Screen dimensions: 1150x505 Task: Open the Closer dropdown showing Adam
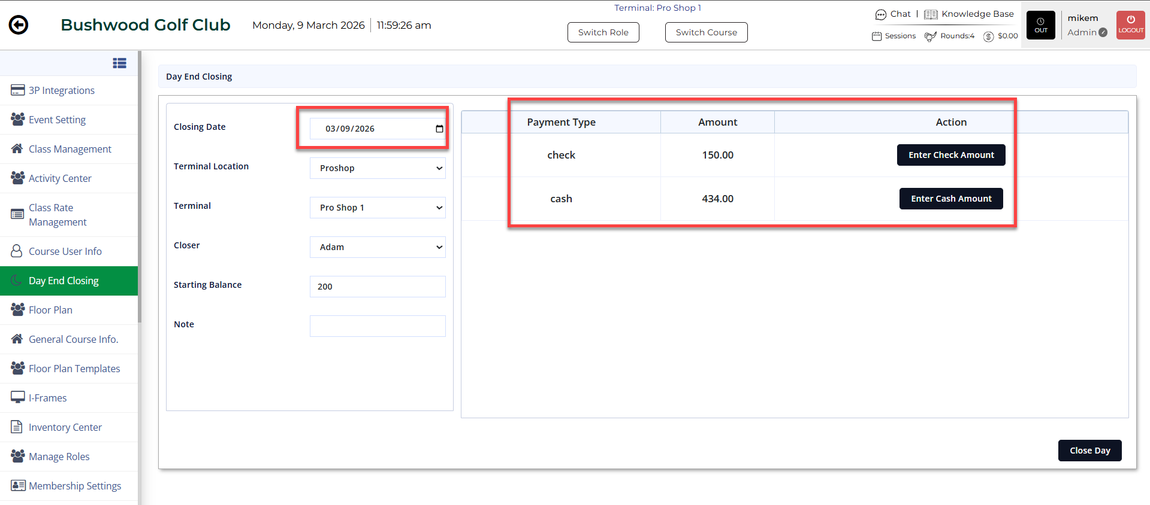378,247
